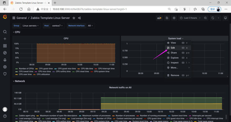Open the user avatar in the sidebar
This screenshot has height=122, width=231.
[5, 109]
